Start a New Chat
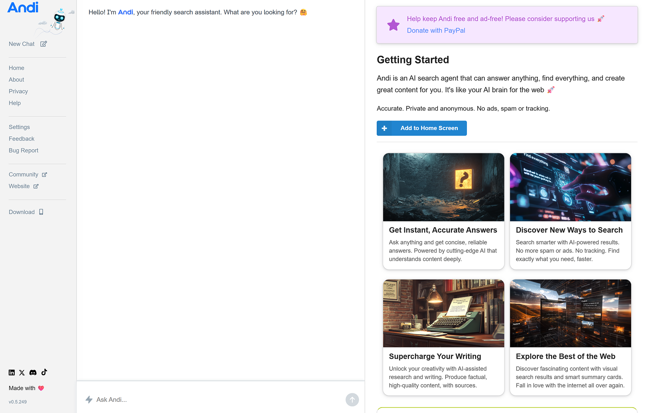This screenshot has height=413, width=647. [22, 44]
